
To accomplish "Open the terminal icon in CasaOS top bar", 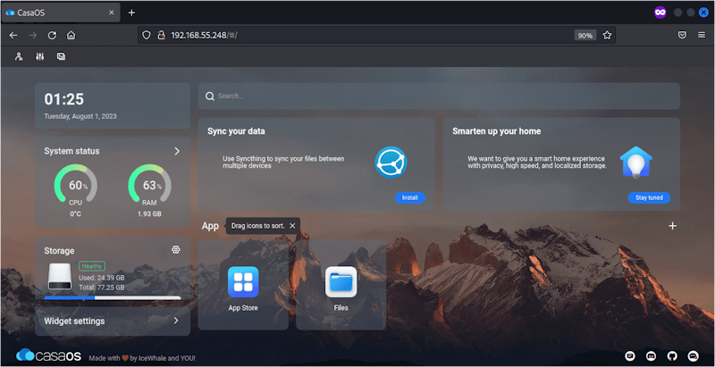I will pyautogui.click(x=61, y=56).
